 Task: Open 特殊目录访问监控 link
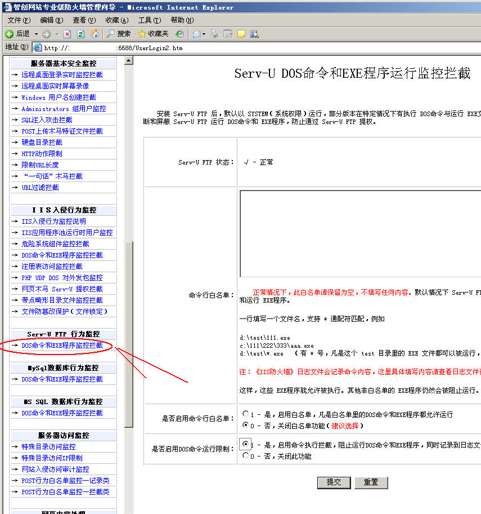pyautogui.click(x=49, y=447)
